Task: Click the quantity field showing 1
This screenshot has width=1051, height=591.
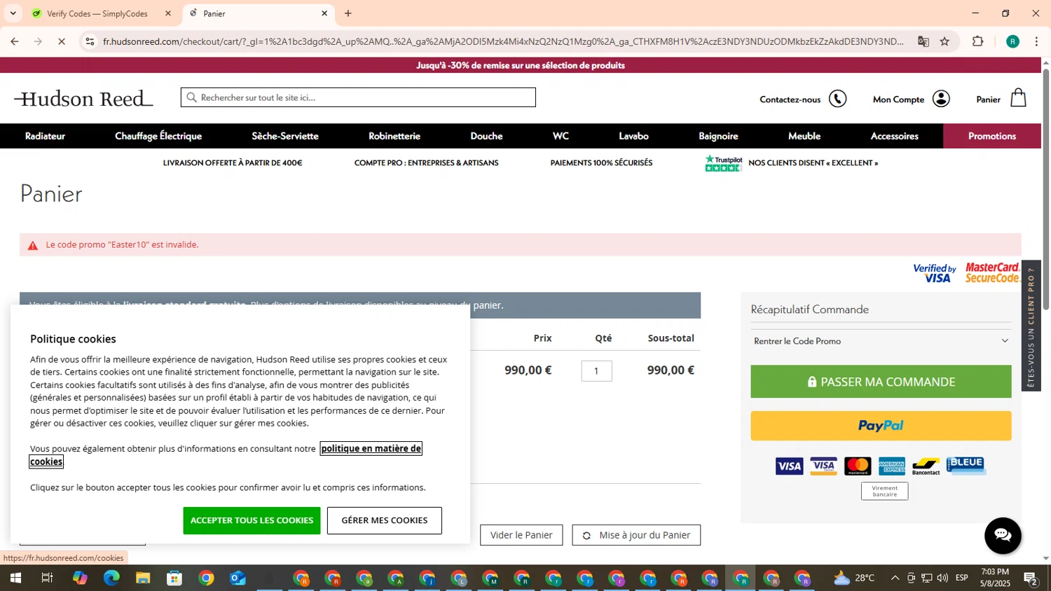Action: coord(596,370)
